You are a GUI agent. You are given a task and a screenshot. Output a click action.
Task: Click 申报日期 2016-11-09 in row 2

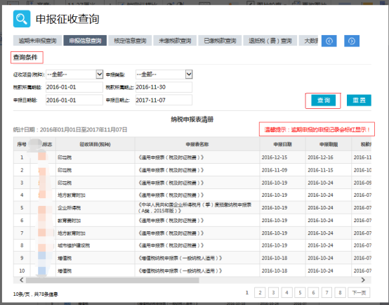(275, 170)
